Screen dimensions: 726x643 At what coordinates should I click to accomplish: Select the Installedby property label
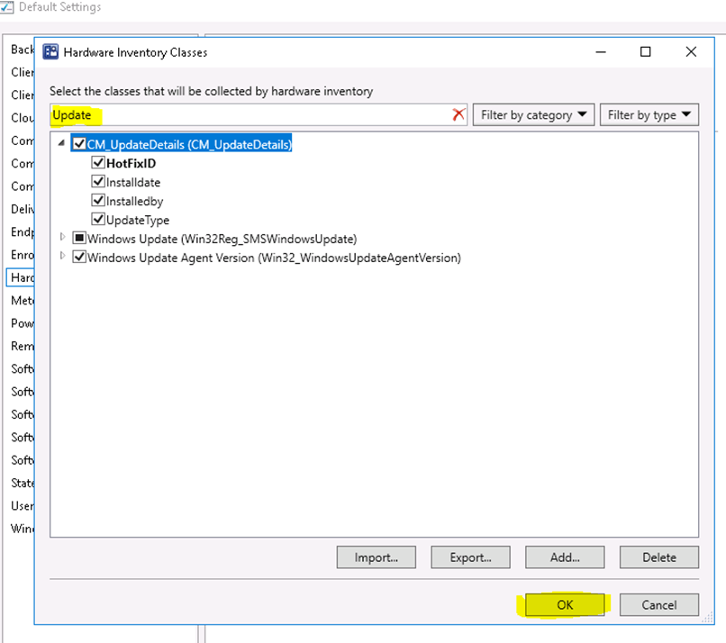pyautogui.click(x=135, y=202)
